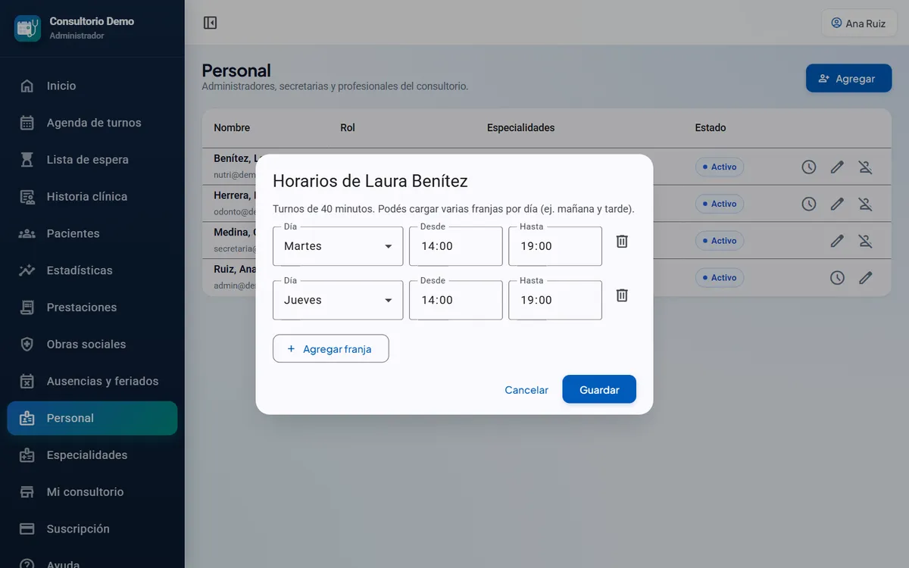Image resolution: width=909 pixels, height=568 pixels.
Task: Open the schedule clock for Herrera row
Action: [x=809, y=204]
